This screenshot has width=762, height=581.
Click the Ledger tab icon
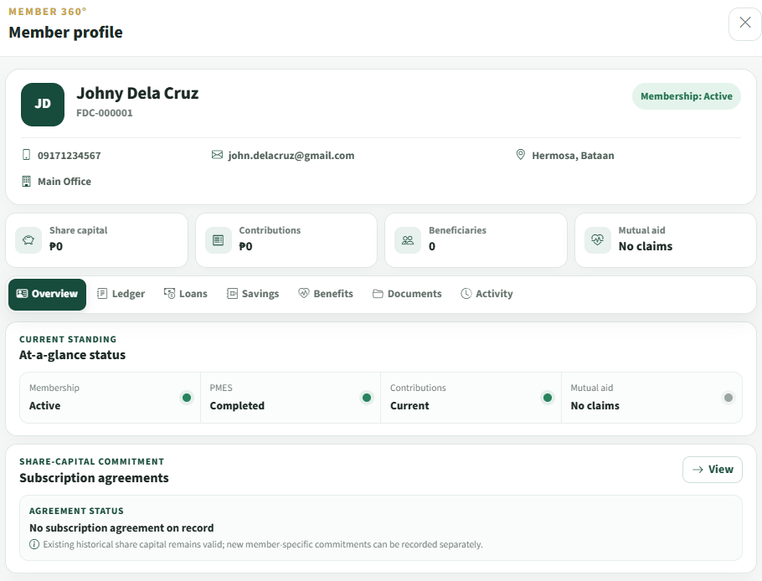[x=102, y=293]
